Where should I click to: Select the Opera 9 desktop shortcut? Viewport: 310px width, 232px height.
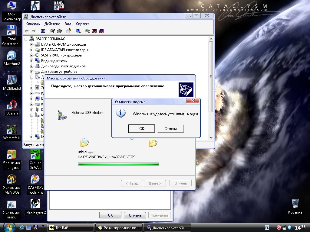(12, 108)
